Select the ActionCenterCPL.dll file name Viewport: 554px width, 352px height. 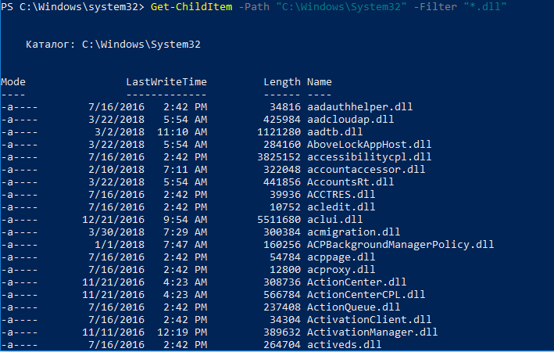click(x=366, y=295)
